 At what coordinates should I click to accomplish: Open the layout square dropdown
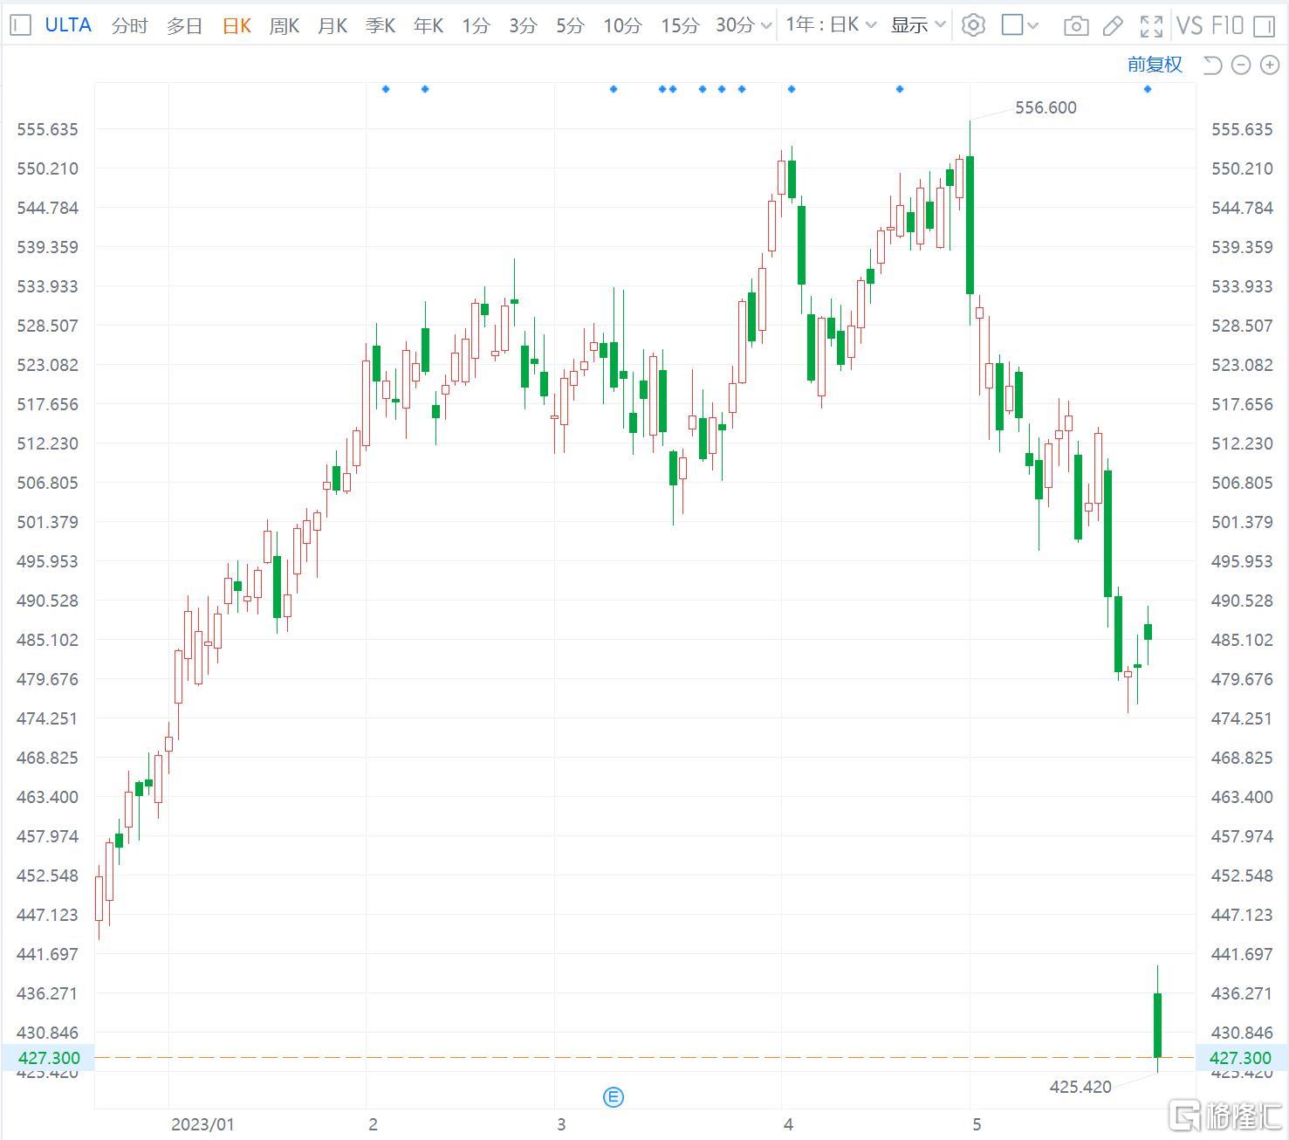1019,25
